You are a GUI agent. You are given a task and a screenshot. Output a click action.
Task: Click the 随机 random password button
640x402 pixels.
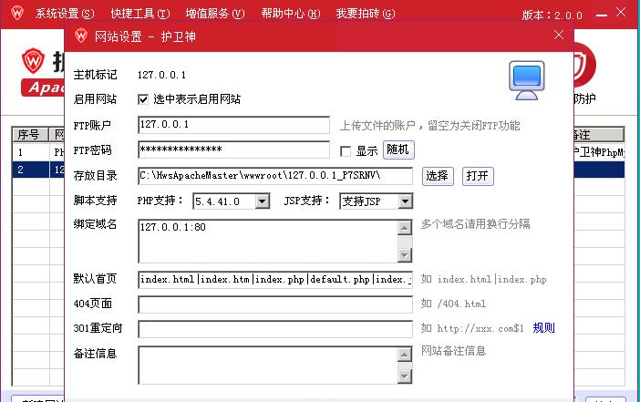[x=398, y=149]
